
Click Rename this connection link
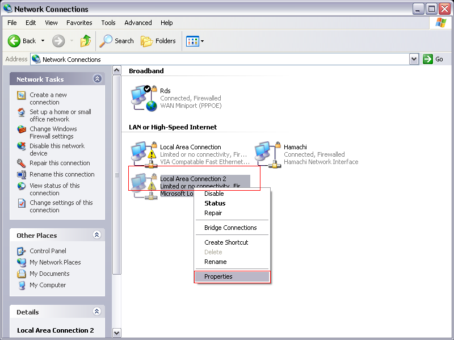(x=62, y=174)
